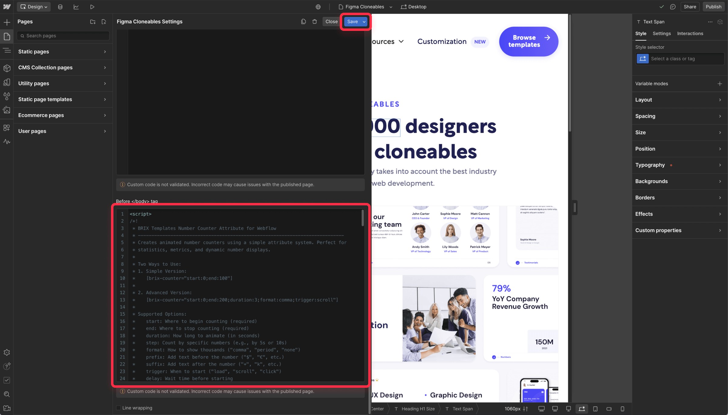Open the comments speech bubble icon
Viewport: 728px width, 415px height.
[673, 7]
